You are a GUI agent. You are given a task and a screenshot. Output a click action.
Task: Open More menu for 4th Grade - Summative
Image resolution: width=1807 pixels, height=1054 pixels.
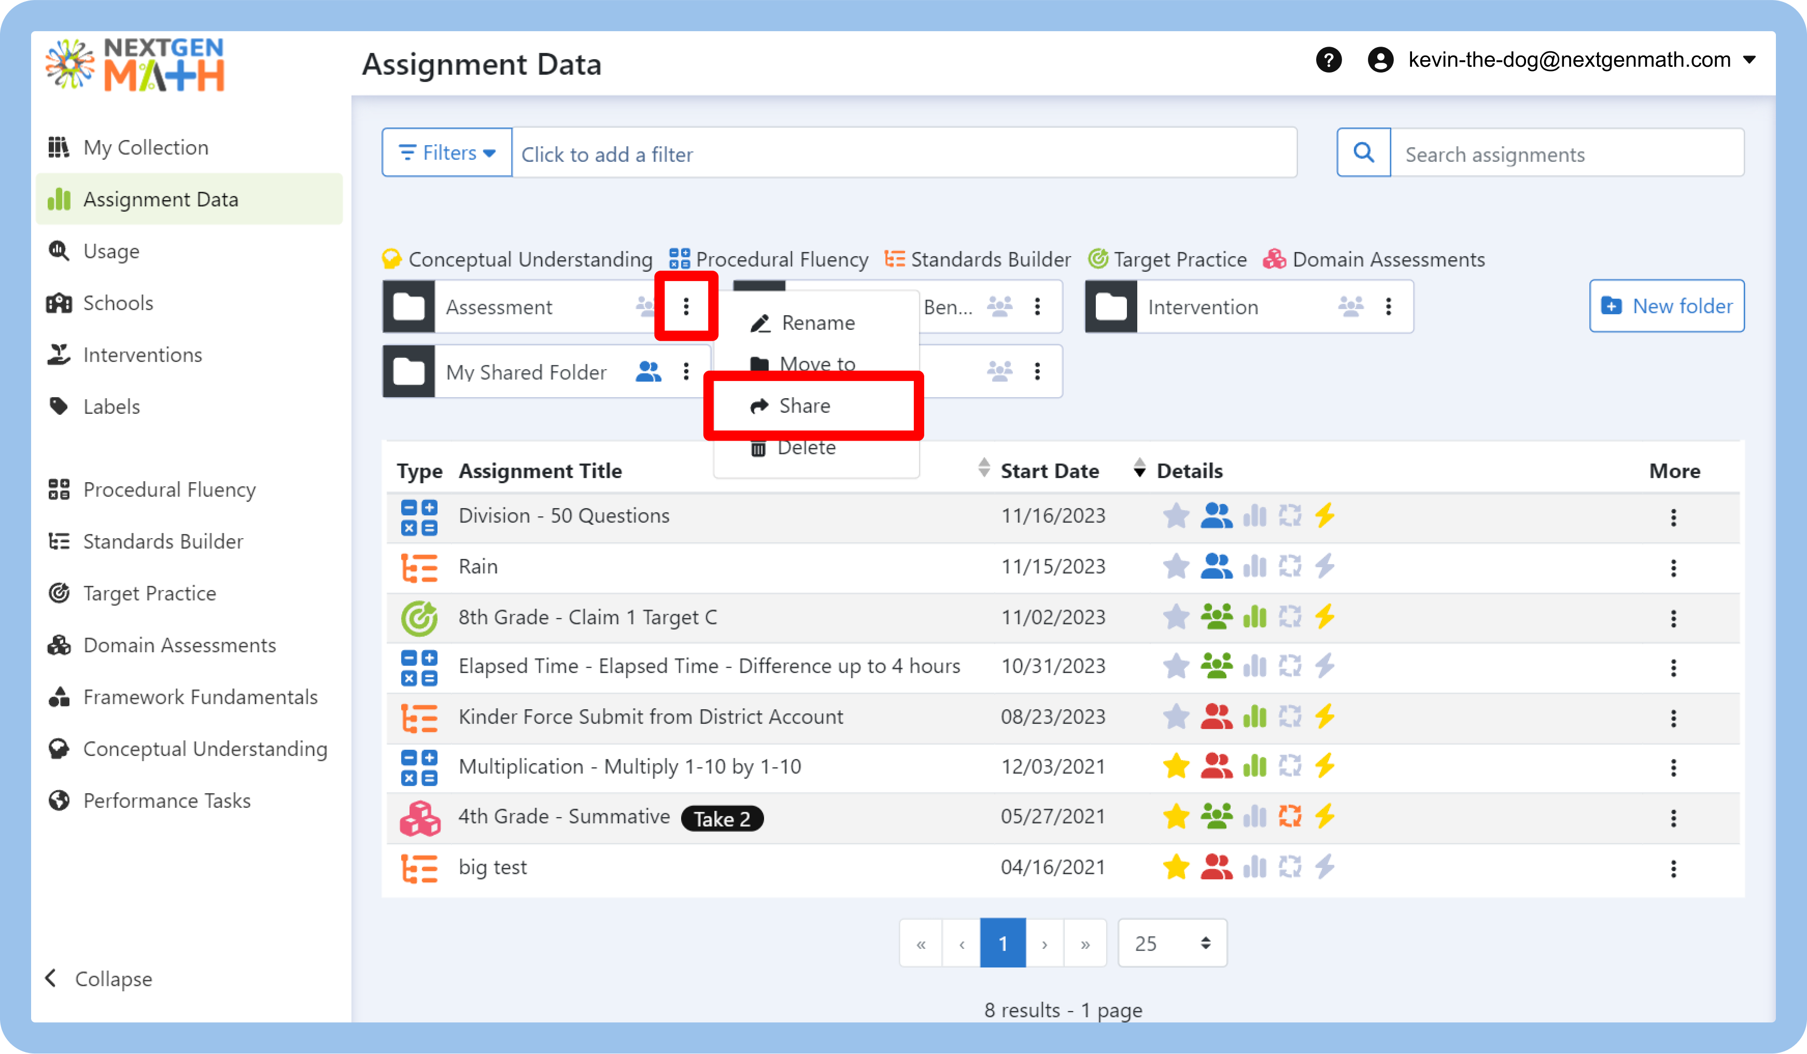tap(1674, 818)
